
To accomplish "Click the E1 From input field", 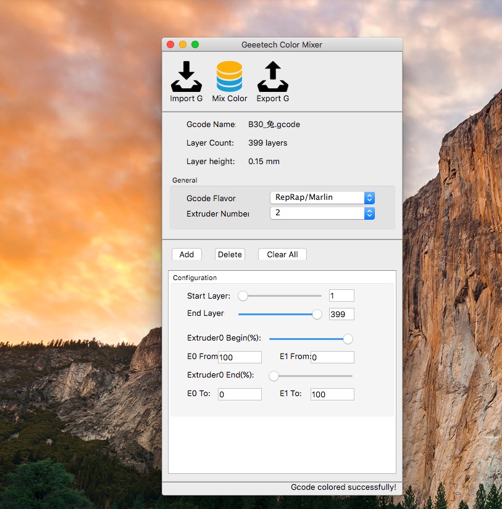I will [332, 357].
